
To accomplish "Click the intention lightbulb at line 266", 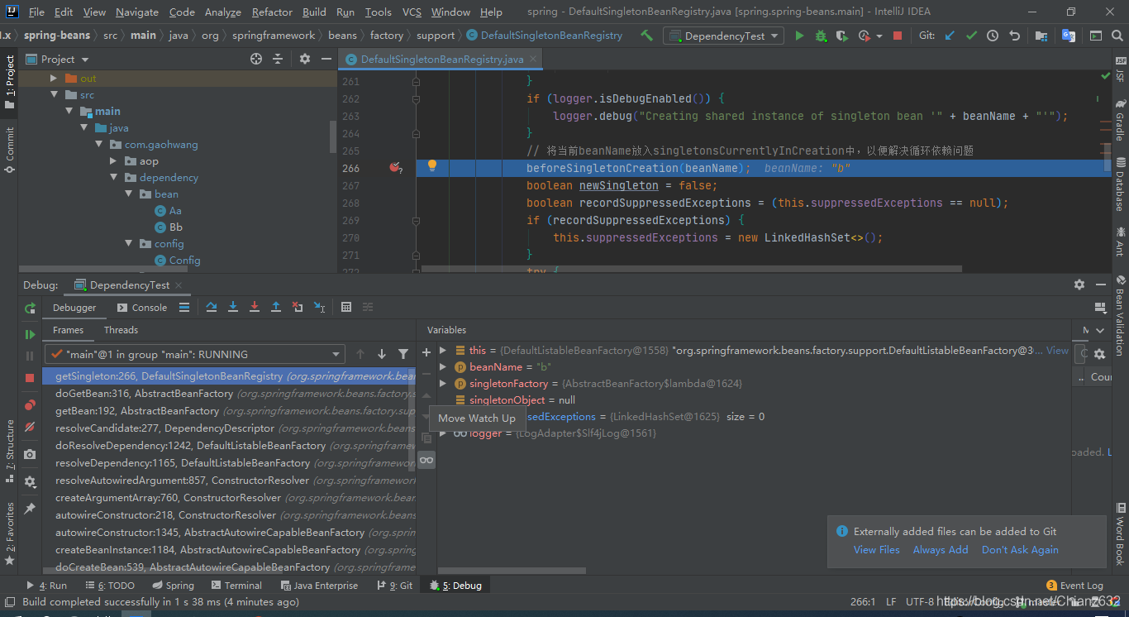I will pos(431,166).
